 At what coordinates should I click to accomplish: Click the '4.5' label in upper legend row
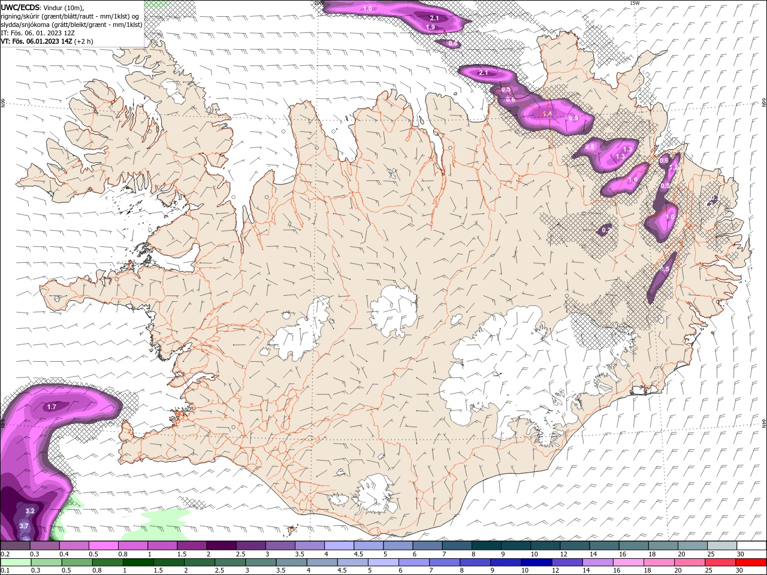click(x=358, y=554)
